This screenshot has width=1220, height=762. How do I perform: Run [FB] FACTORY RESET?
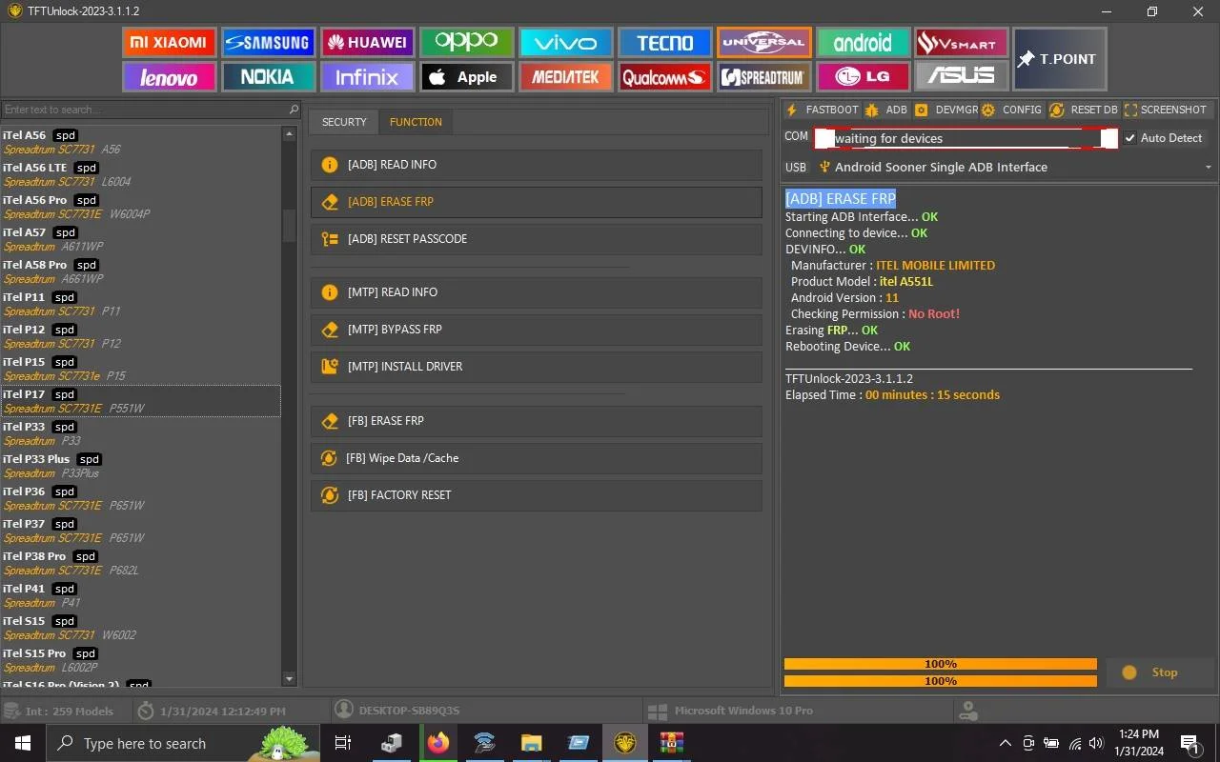[536, 495]
